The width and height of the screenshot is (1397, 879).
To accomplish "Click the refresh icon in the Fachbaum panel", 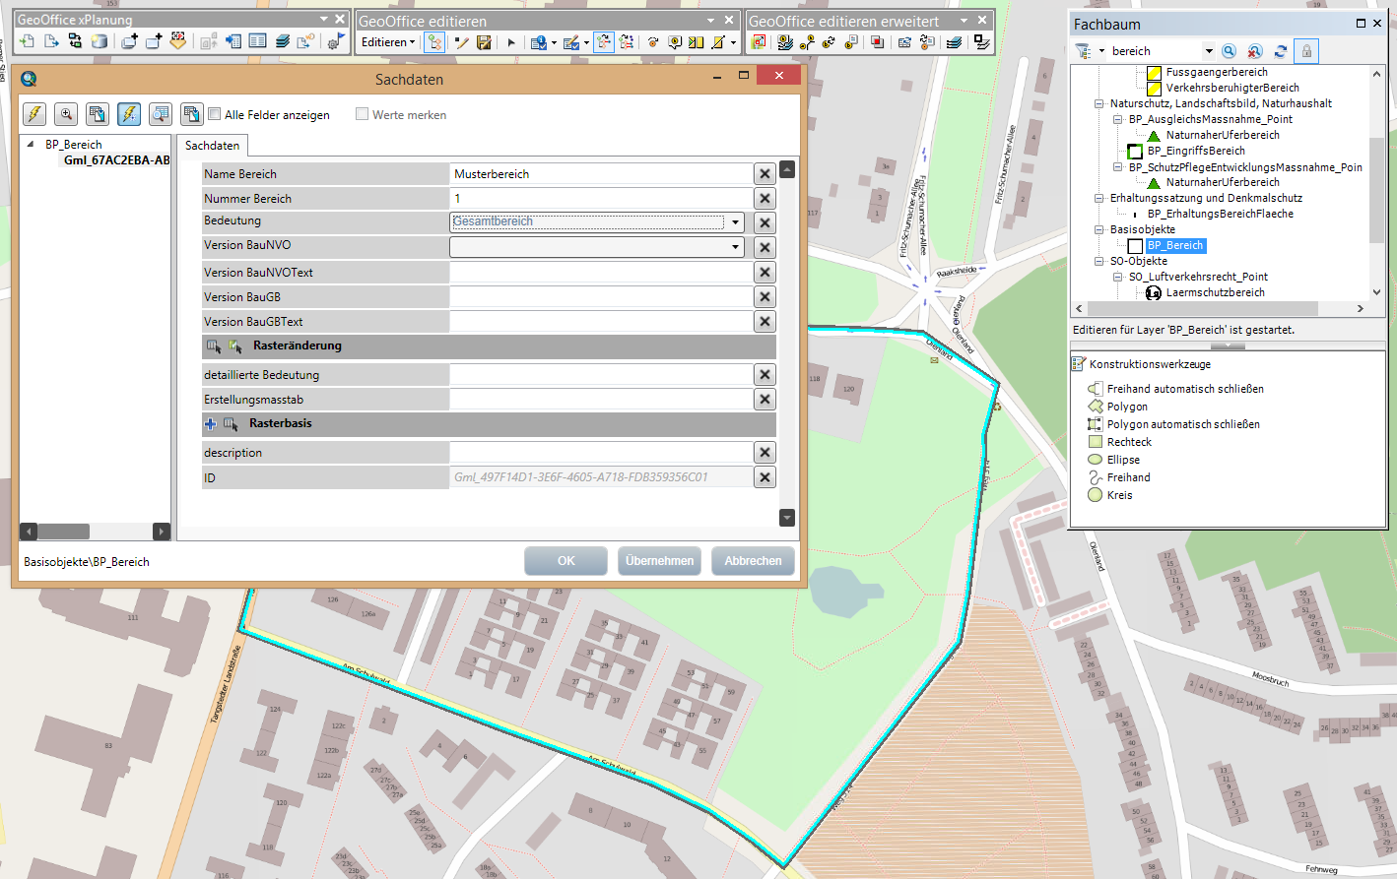I will [1280, 50].
